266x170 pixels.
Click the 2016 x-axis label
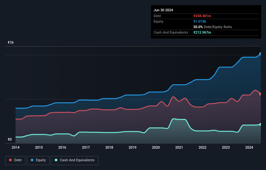point(62,147)
